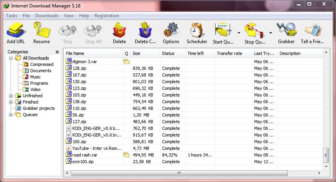The width and height of the screenshot is (336, 182).
Task: Select the Programs category
Action: click(39, 83)
